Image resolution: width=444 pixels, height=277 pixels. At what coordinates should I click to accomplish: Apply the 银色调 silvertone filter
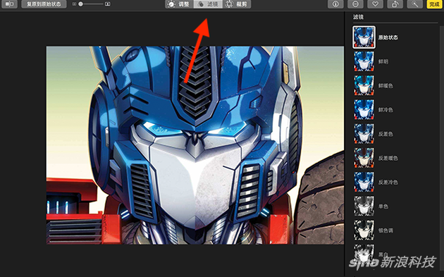pyautogui.click(x=364, y=230)
